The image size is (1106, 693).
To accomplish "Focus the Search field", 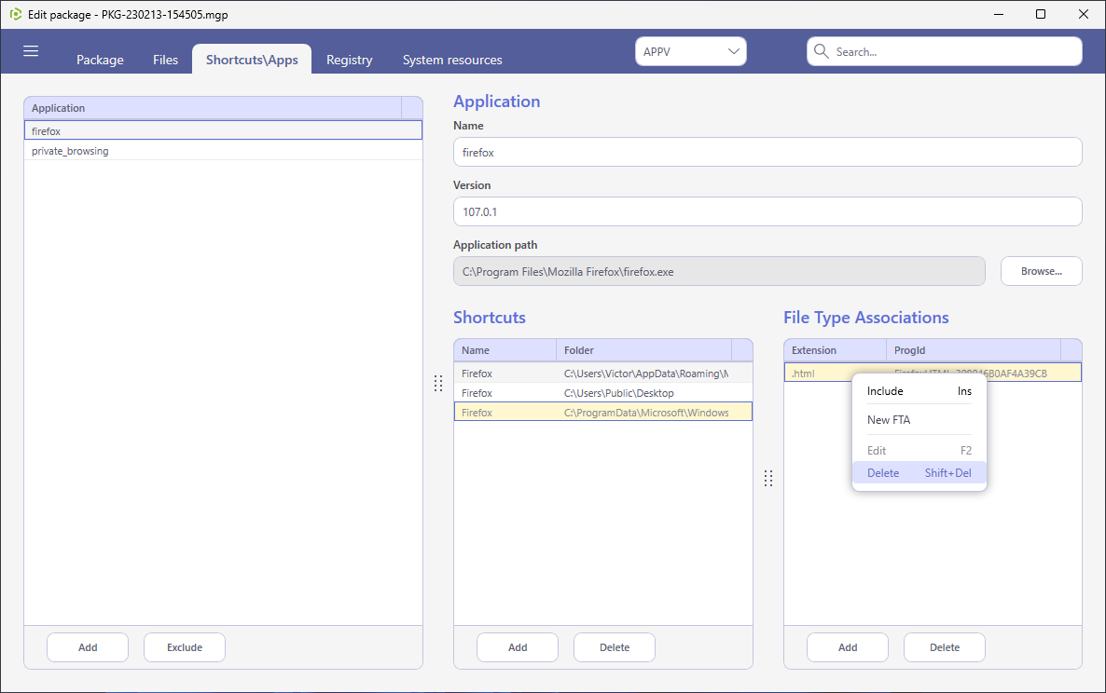I will (945, 51).
